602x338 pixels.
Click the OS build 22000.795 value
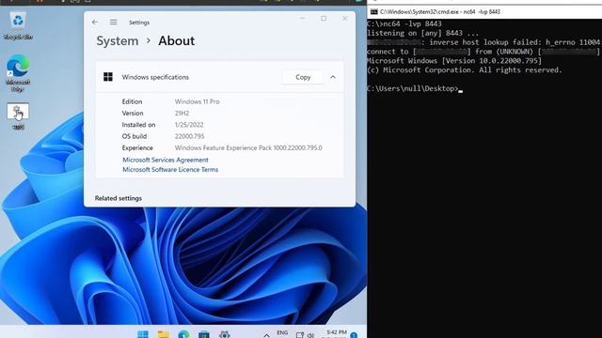tap(189, 136)
